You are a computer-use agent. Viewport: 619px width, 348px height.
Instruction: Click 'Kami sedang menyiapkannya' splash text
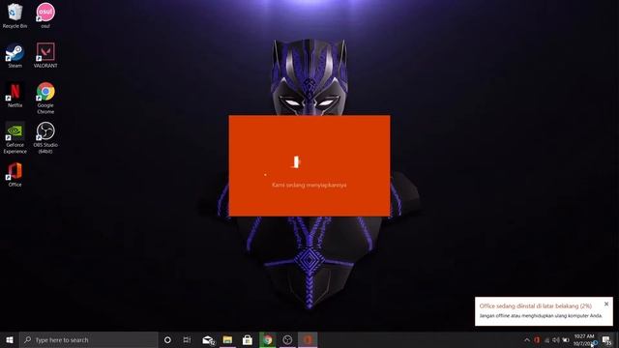[309, 185]
